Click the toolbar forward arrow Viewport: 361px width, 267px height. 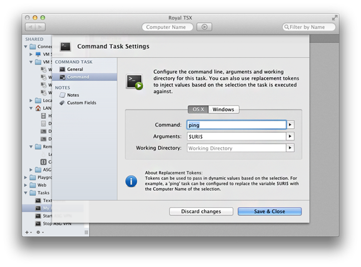point(41,27)
